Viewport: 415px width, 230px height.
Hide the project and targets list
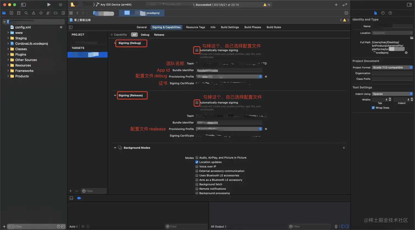tap(71, 27)
